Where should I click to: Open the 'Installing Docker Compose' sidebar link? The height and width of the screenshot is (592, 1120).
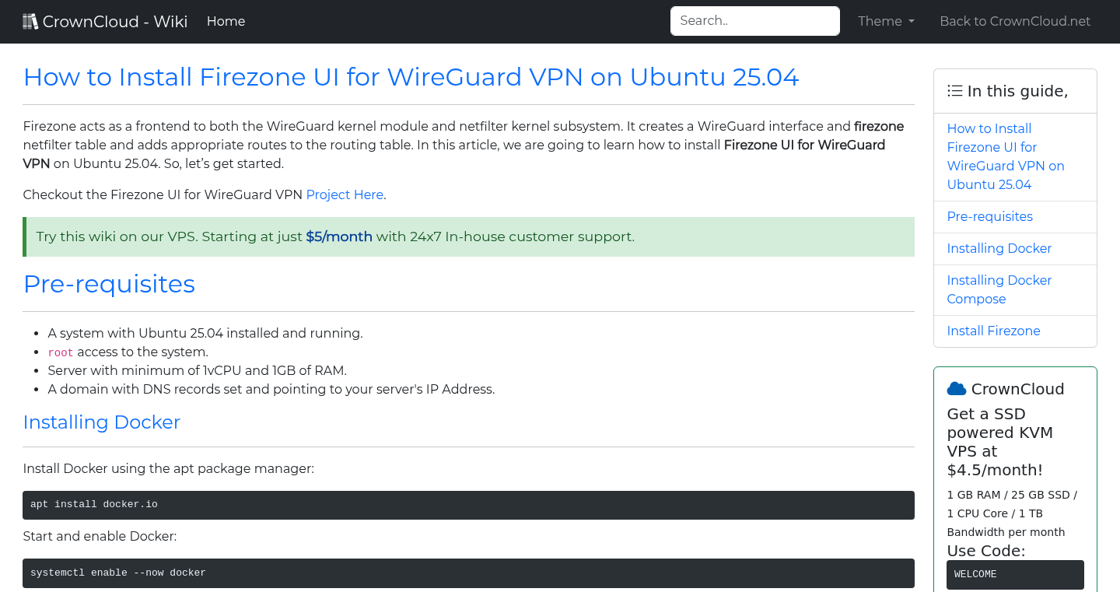click(999, 289)
